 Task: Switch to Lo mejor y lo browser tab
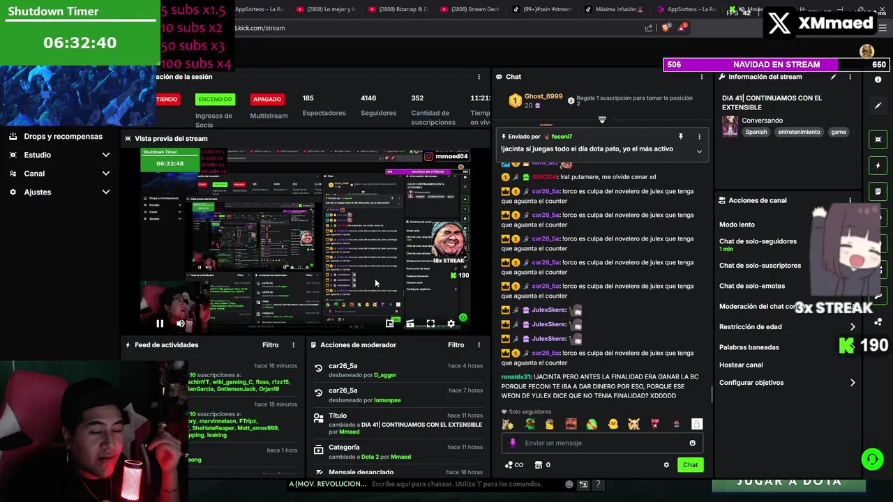[x=327, y=9]
